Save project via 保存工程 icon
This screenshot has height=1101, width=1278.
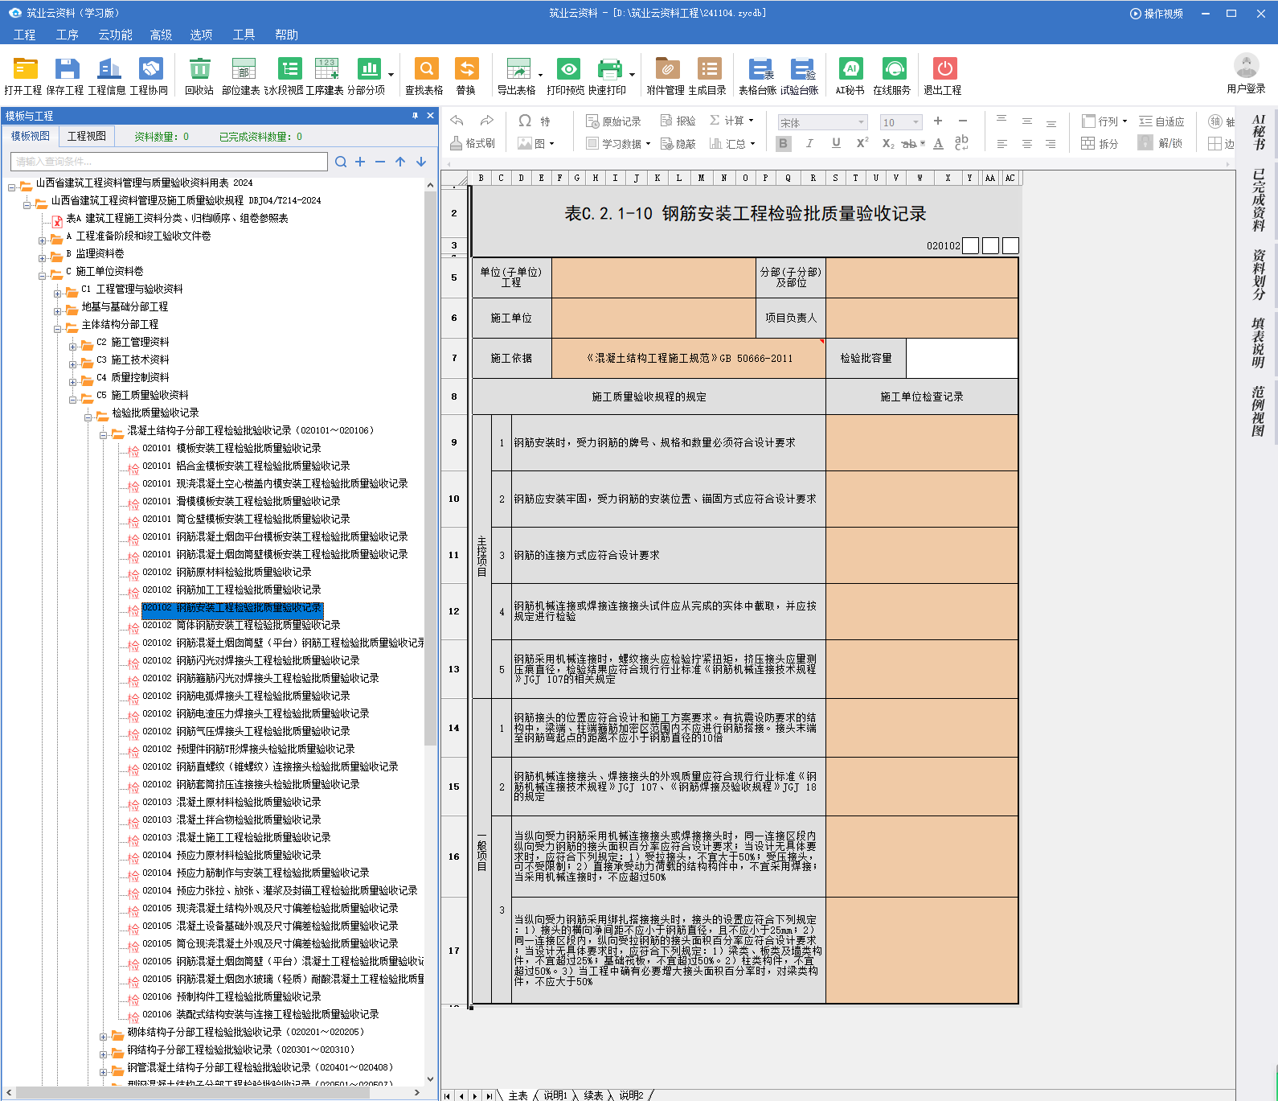point(66,75)
